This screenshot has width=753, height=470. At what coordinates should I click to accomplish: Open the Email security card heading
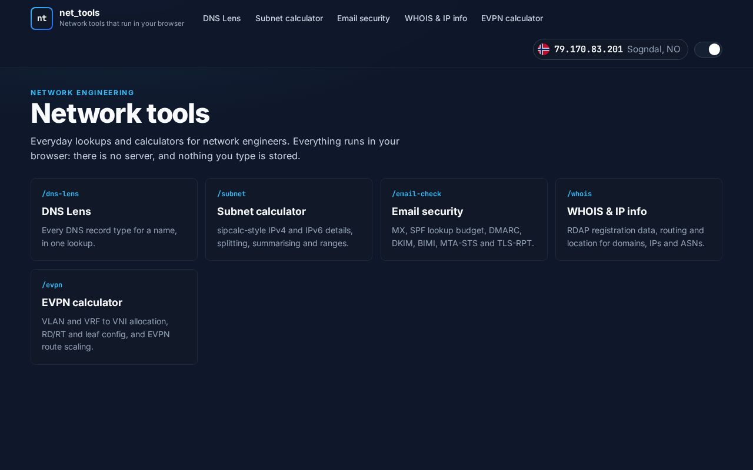point(428,211)
